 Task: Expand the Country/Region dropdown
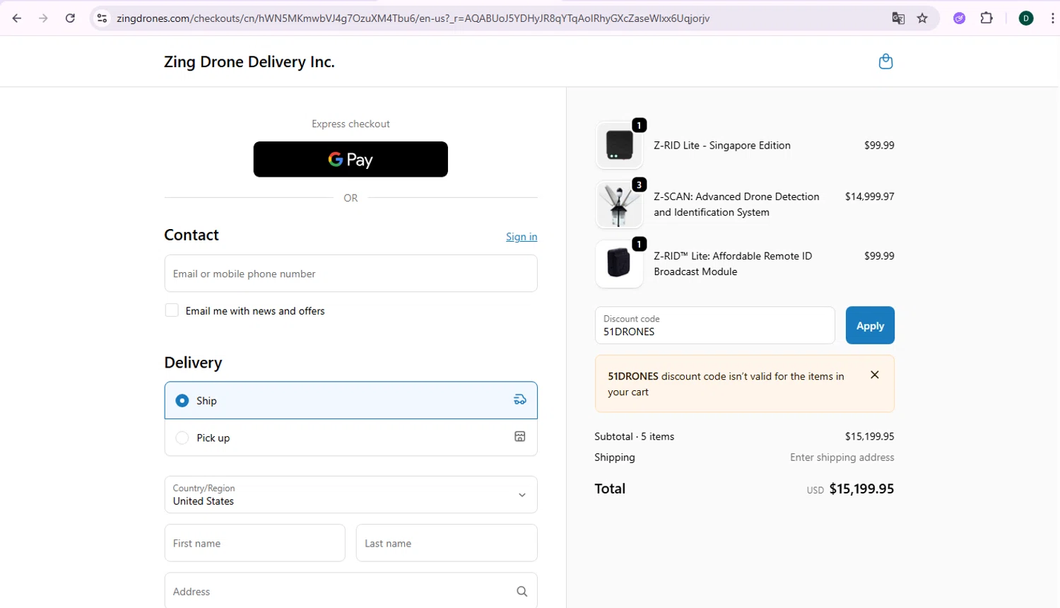[x=351, y=494]
